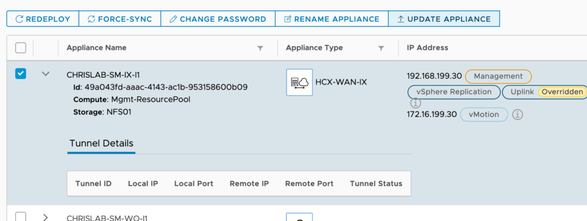
Task: Click the Tunnel Status column header
Action: (x=376, y=184)
